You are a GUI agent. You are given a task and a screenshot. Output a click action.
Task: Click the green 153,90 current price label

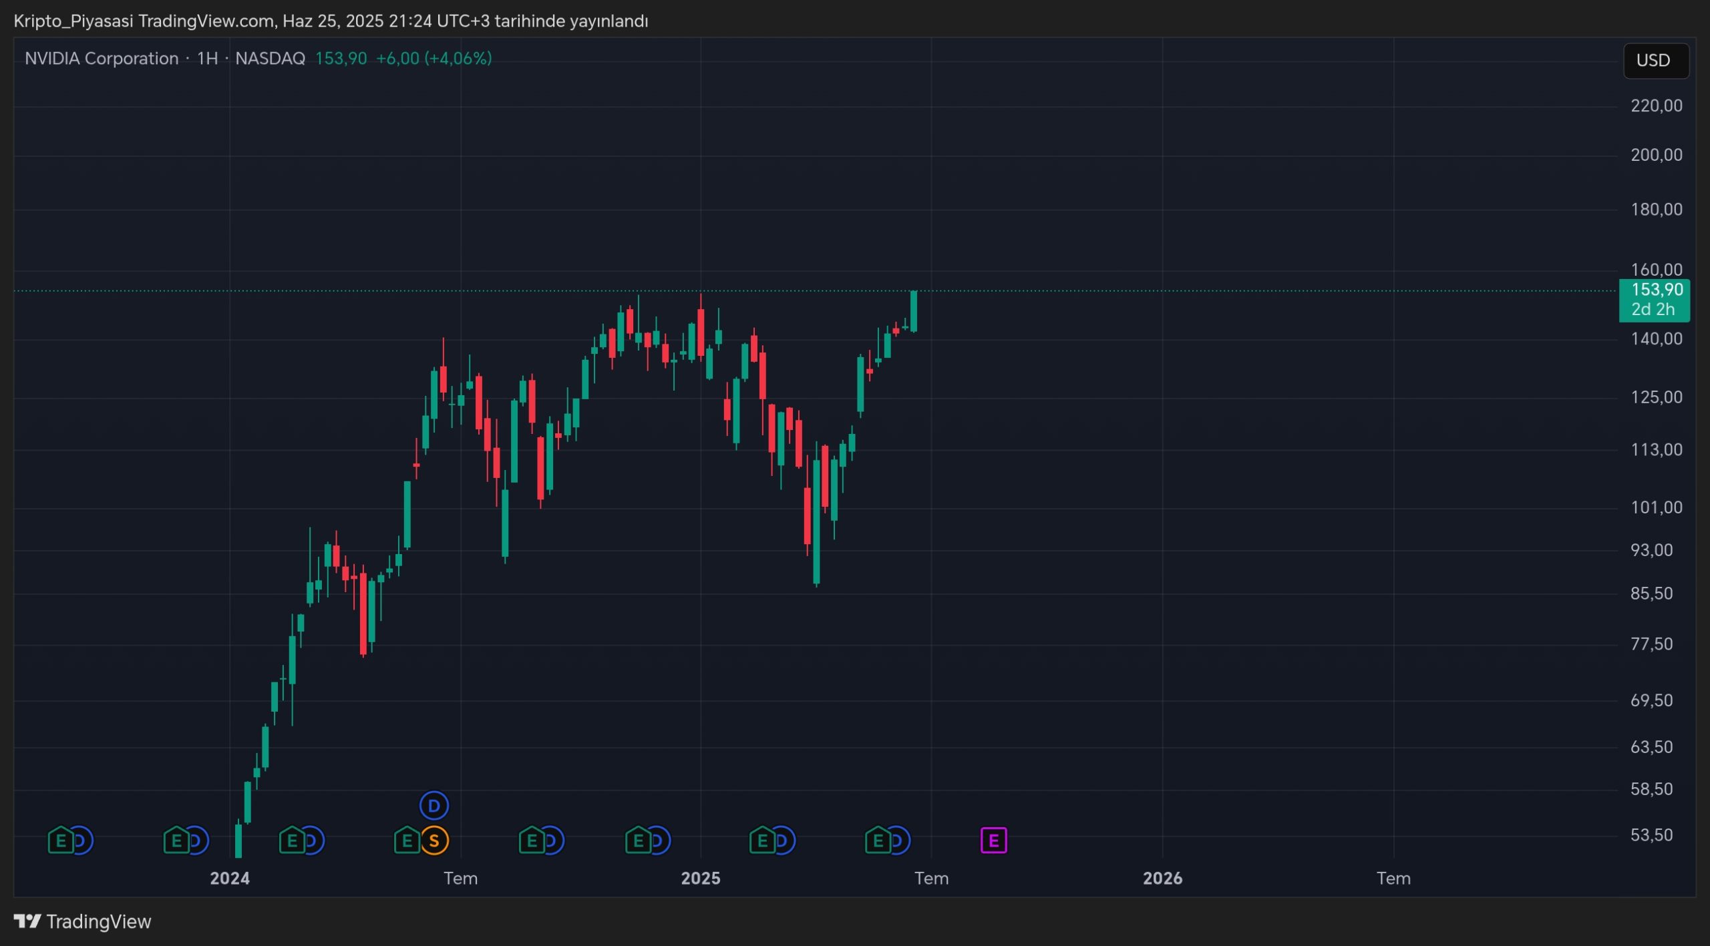(1656, 290)
